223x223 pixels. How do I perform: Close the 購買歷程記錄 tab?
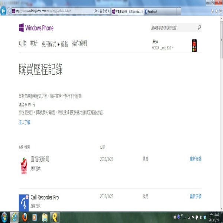point(142,12)
